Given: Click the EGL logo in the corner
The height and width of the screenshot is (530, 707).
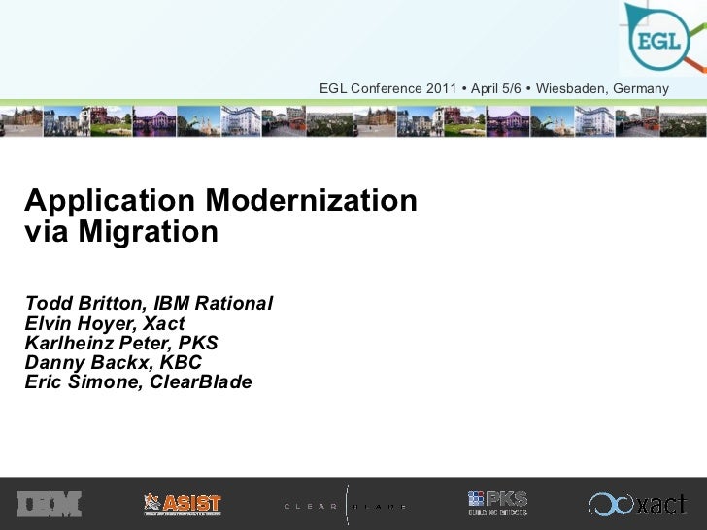Looking at the screenshot, I should pos(664,38).
